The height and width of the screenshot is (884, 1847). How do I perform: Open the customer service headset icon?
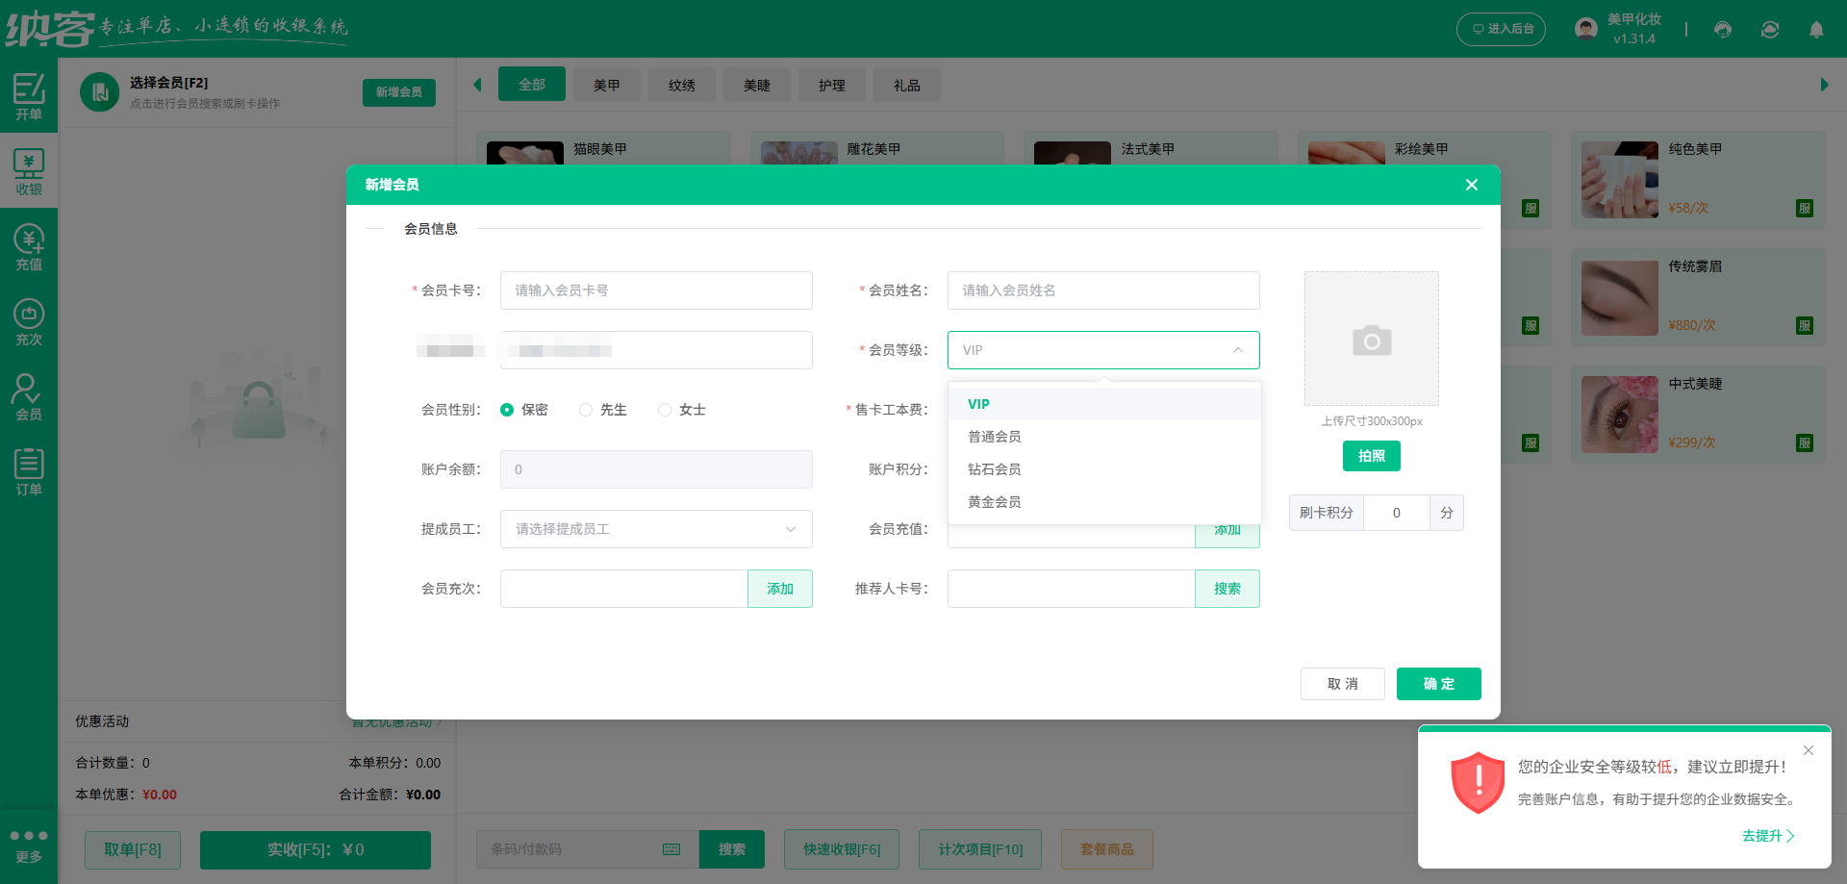pyautogui.click(x=1723, y=30)
